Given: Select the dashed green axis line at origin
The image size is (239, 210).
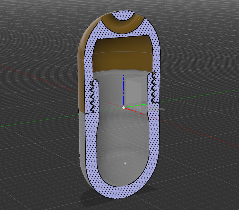Looking at the screenshot, I should tap(136, 105).
